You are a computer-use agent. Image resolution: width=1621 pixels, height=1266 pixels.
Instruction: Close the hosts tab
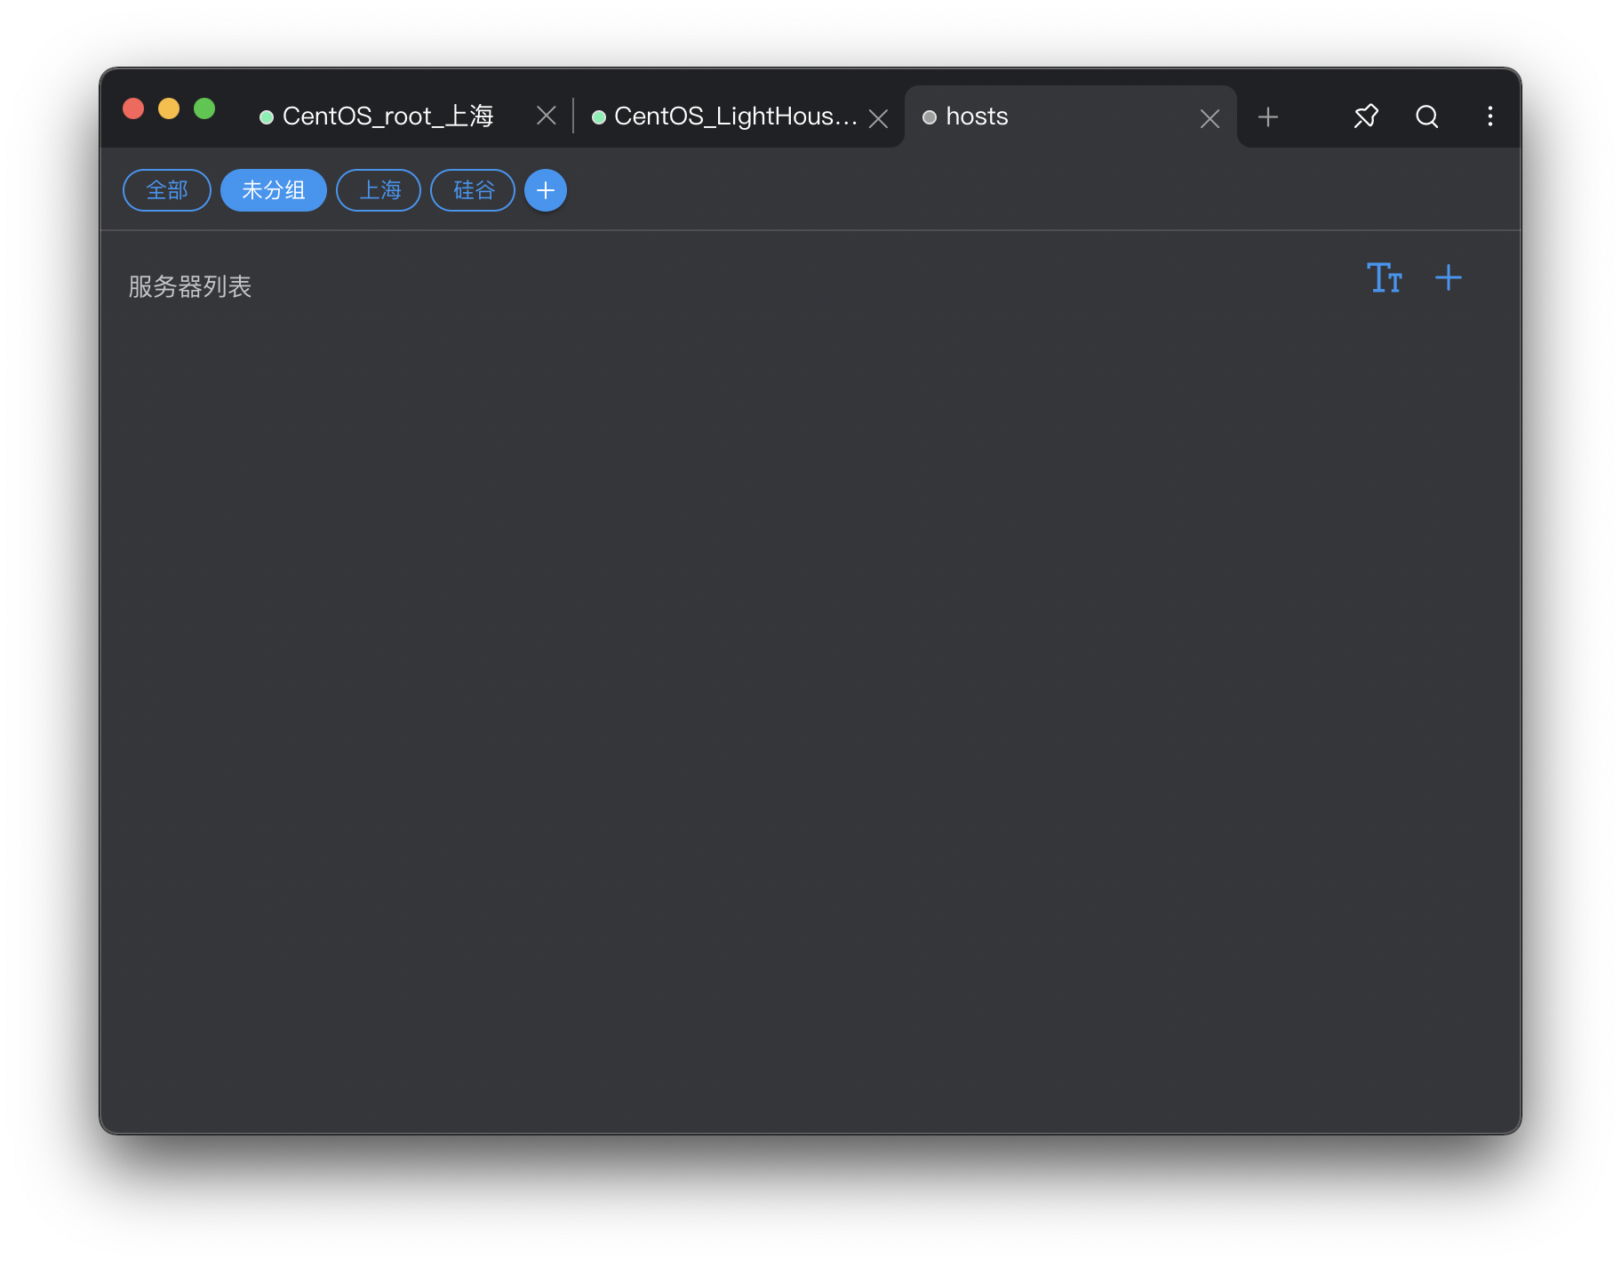pos(1210,117)
